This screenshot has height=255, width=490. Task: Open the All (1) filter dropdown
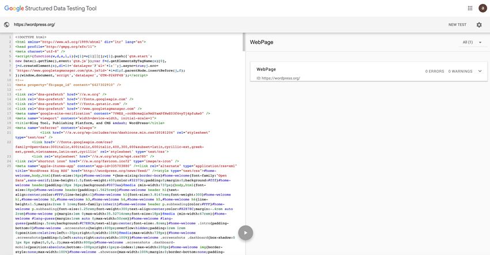(472, 42)
